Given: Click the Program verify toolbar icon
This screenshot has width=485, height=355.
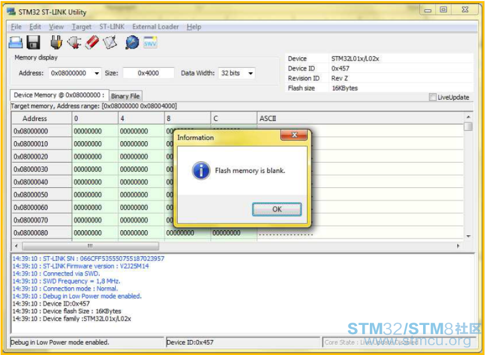Looking at the screenshot, I should click(110, 43).
